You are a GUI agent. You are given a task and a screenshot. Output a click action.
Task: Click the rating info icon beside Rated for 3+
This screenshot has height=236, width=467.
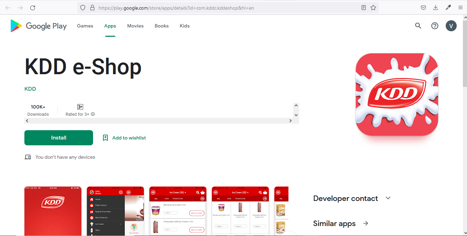pos(93,114)
